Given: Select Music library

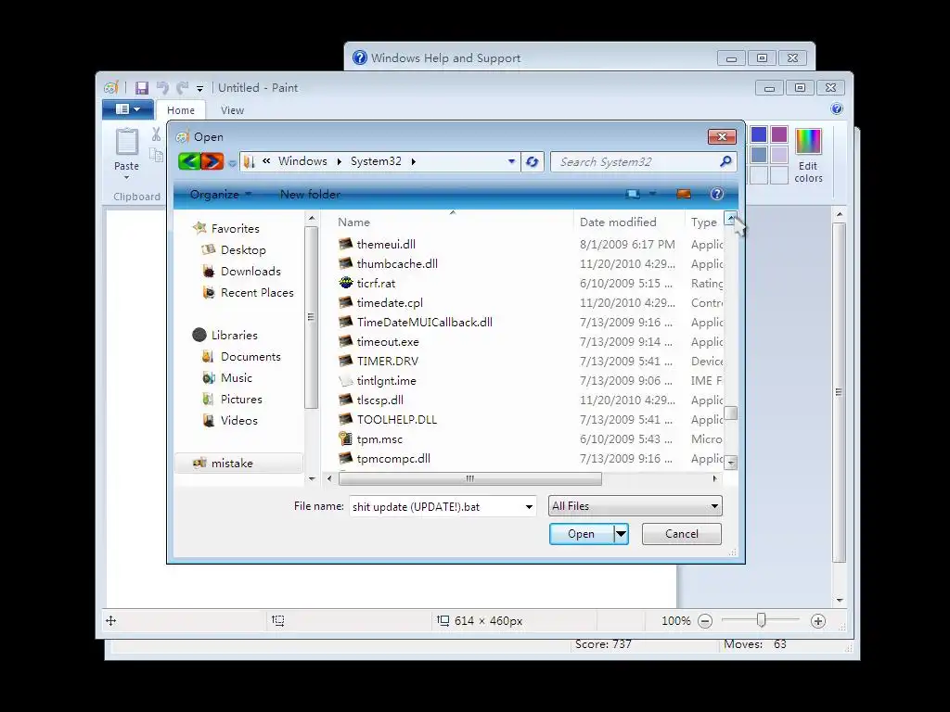Looking at the screenshot, I should tap(237, 378).
